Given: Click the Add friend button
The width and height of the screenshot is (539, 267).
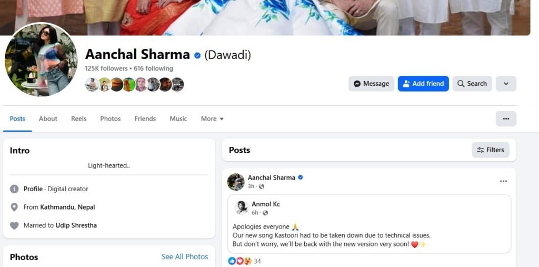Looking at the screenshot, I should tap(423, 84).
